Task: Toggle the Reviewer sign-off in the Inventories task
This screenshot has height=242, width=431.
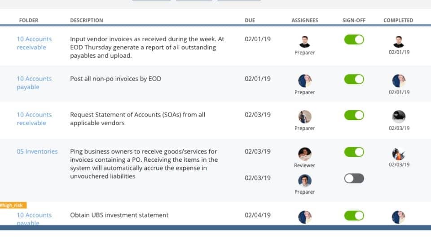Action: [x=354, y=152]
